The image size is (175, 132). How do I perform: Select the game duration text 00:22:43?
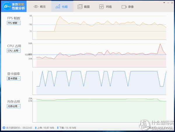click(x=27, y=128)
